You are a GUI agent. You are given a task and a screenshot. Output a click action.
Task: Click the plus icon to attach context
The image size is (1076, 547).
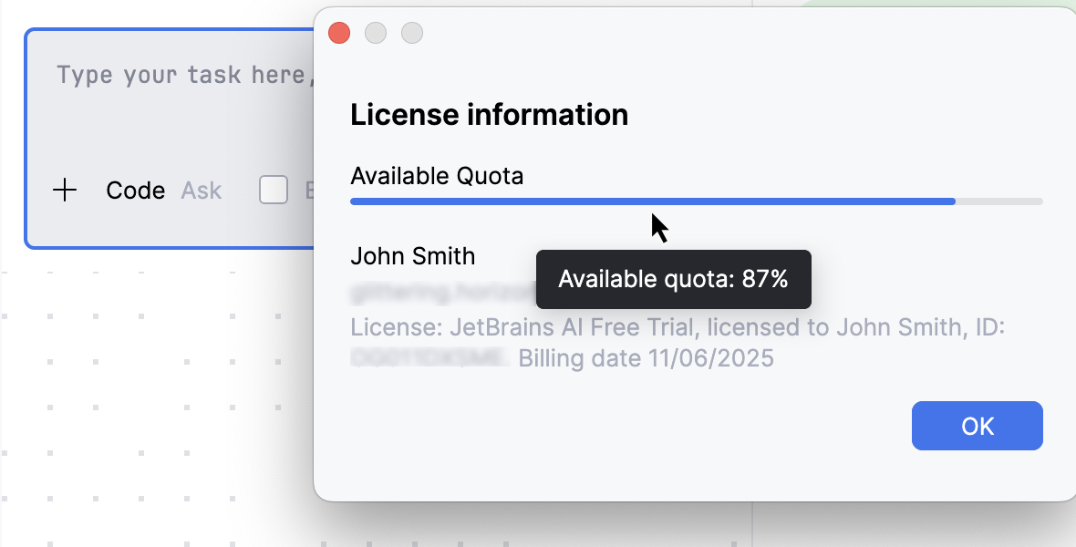pyautogui.click(x=64, y=191)
